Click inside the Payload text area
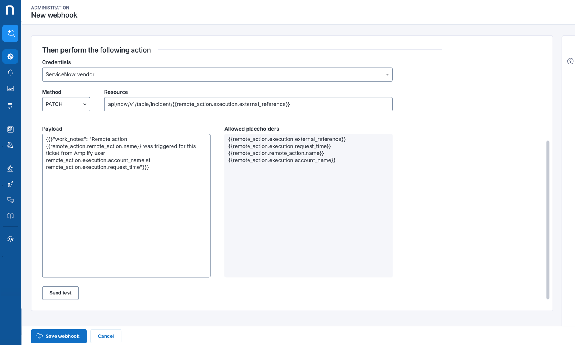Image resolution: width=575 pixels, height=345 pixels. (x=126, y=219)
